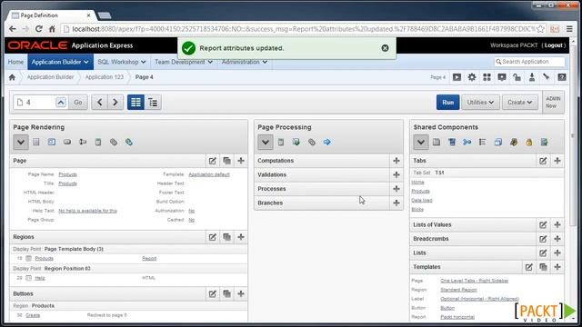Open Application 123 breadcrumb

click(x=105, y=77)
